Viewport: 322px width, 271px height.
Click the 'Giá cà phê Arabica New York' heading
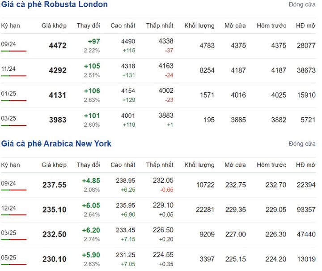click(56, 144)
